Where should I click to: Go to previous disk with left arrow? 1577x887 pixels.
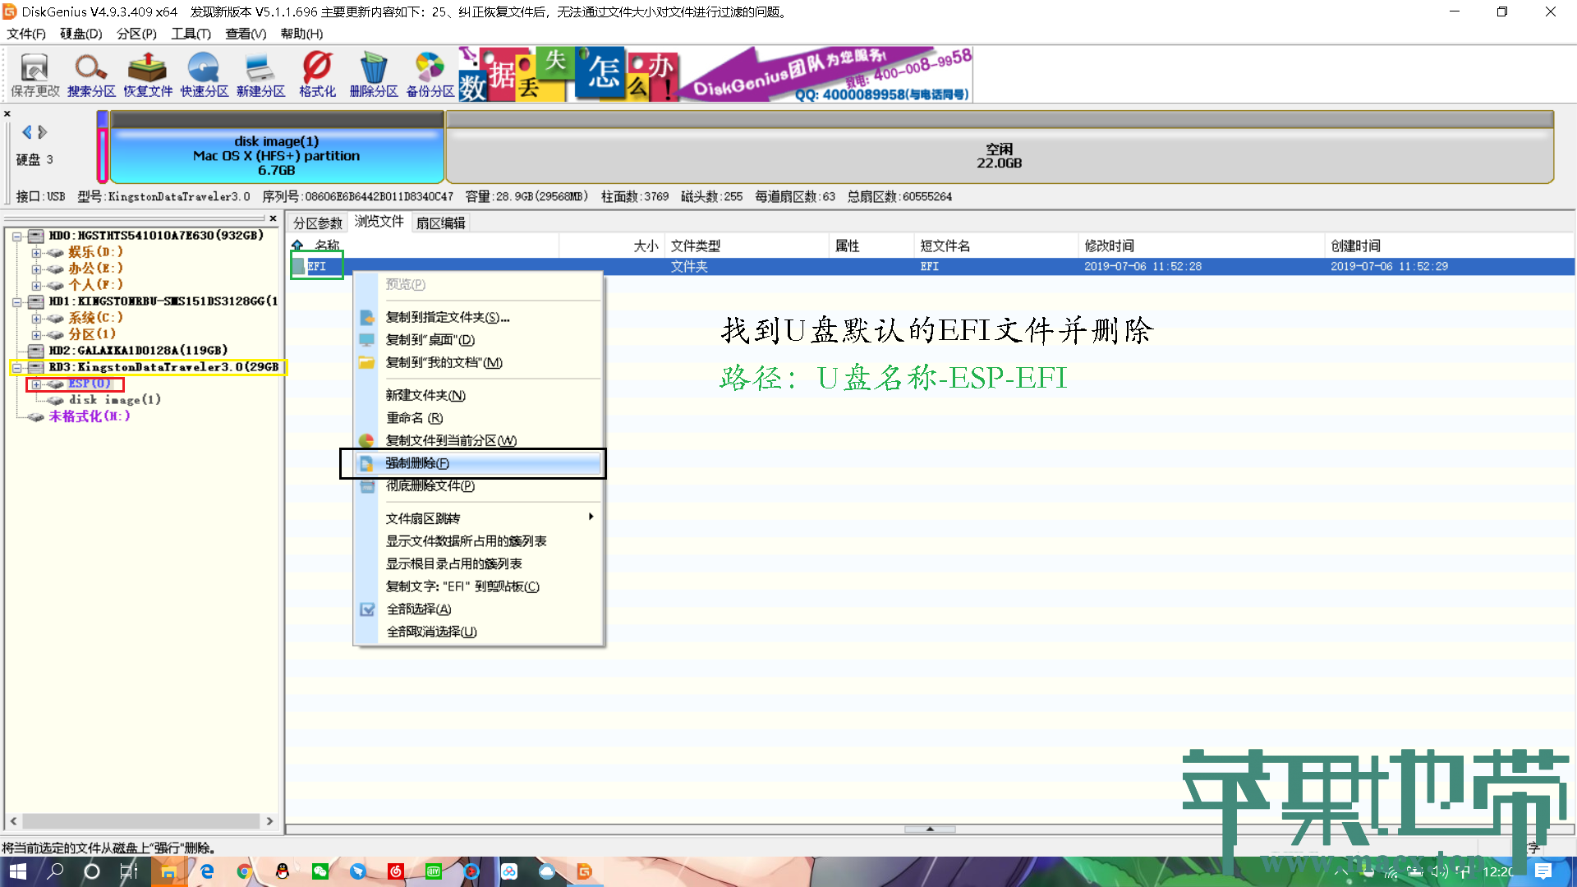coord(27,132)
